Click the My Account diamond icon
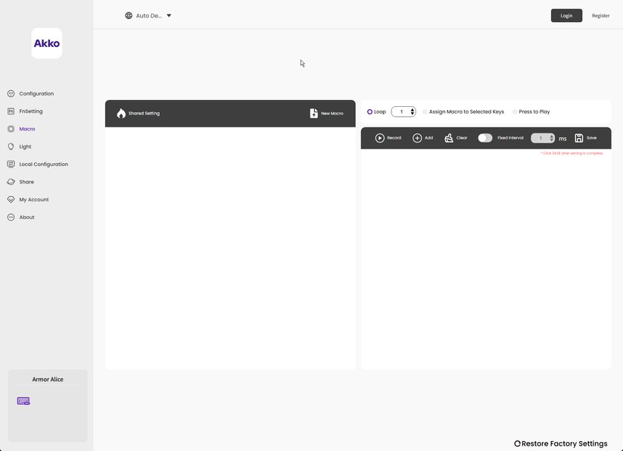The width and height of the screenshot is (623, 451). pyautogui.click(x=11, y=199)
